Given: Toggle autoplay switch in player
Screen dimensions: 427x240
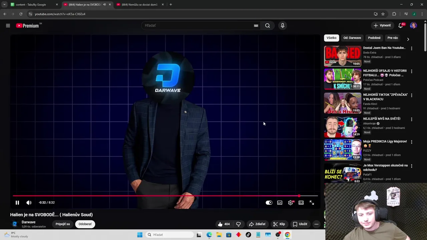Looking at the screenshot, I should click(269, 203).
